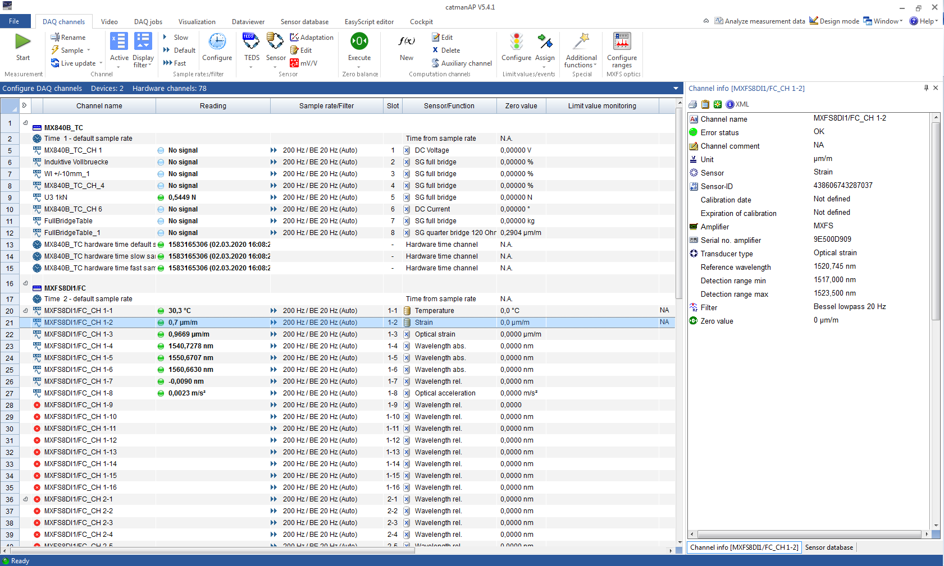This screenshot has width=944, height=566.
Task: Toggle sensor checkbox for Optical acceleration row
Action: 407,393
